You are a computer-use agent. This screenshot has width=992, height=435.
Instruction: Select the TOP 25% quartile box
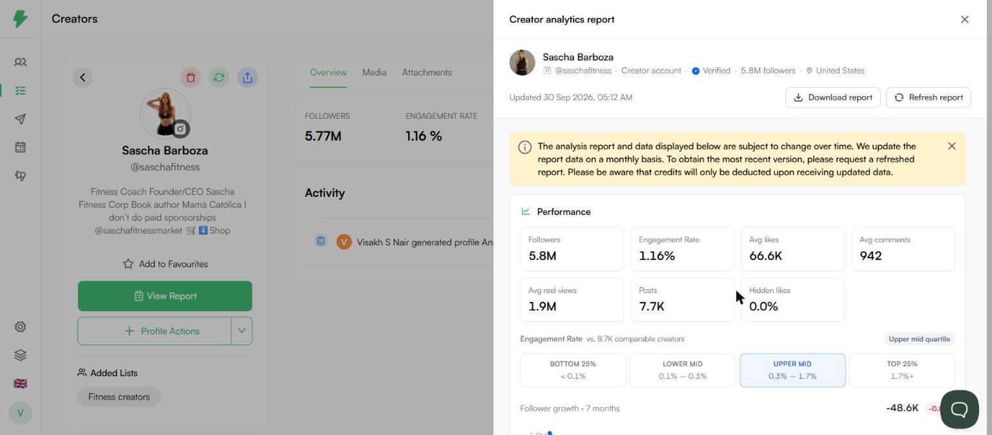[902, 370]
